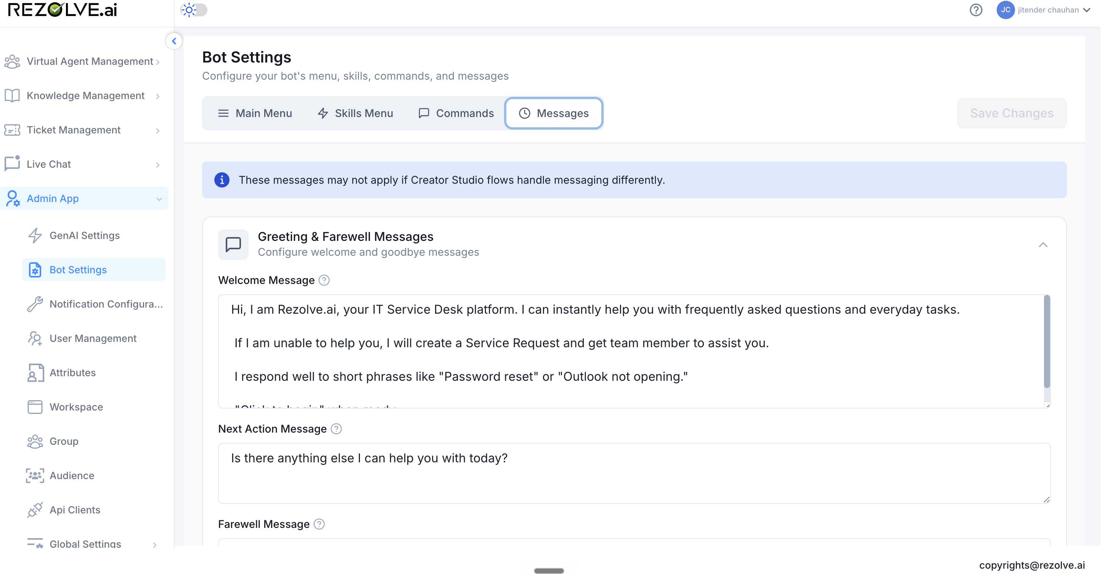The width and height of the screenshot is (1105, 574).
Task: Click the Knowledge Management book icon
Action: click(13, 96)
